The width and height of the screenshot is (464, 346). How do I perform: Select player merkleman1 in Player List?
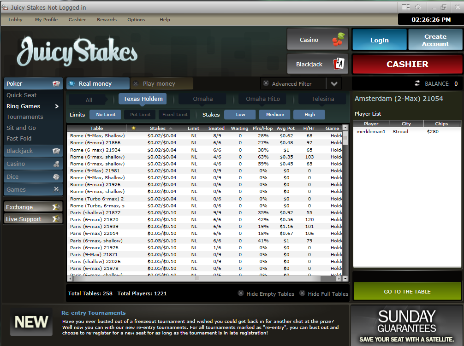407,131
